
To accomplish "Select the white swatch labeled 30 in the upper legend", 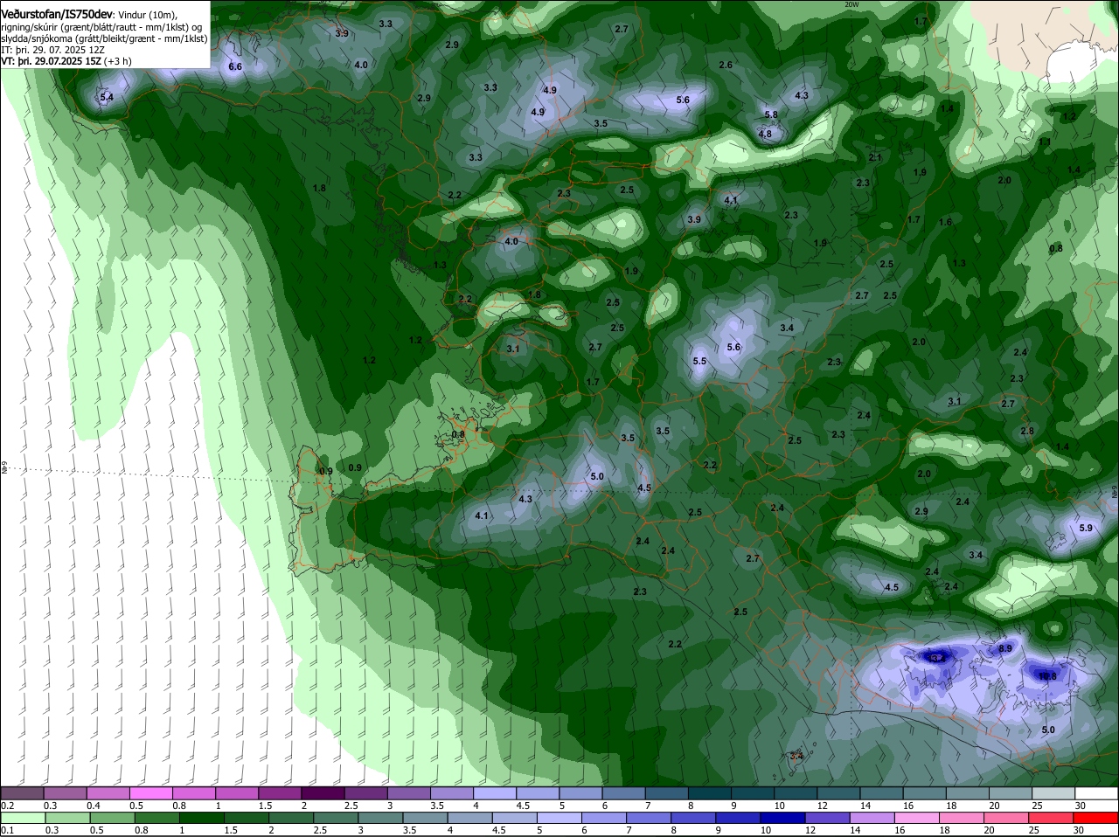I will coord(1096,793).
